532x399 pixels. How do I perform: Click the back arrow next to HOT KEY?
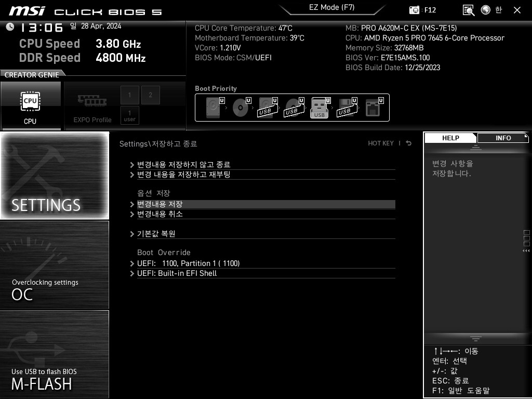click(409, 143)
